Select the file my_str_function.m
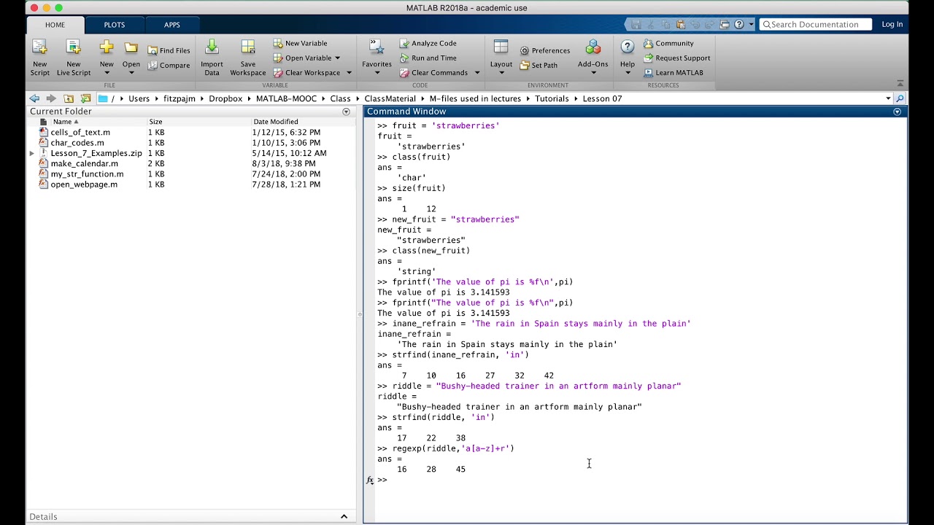The image size is (934, 525). click(87, 174)
